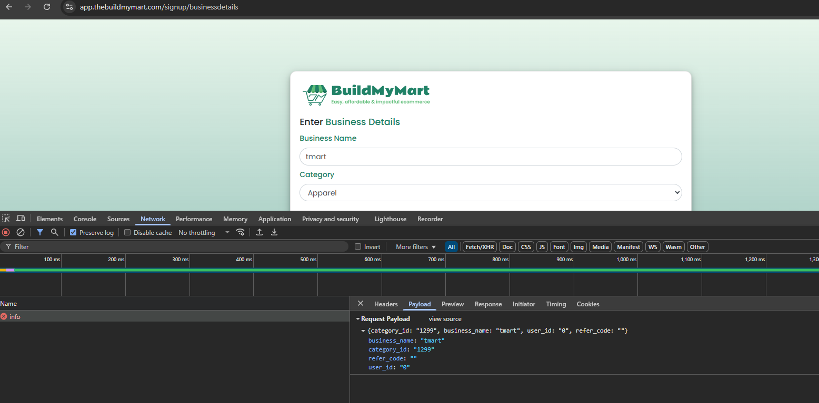The height and width of the screenshot is (403, 819).
Task: Stop recording network log
Action: coord(6,232)
